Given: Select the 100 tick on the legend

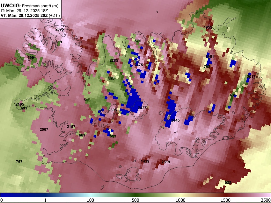Looking at the screenshot, I should [x=90, y=200].
